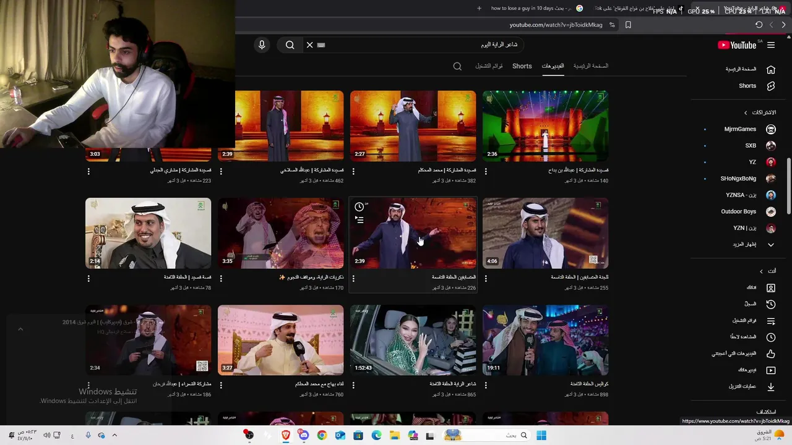Play the 3:27 pink background video thumbnail
Screen dimensions: 792x445
point(280,340)
